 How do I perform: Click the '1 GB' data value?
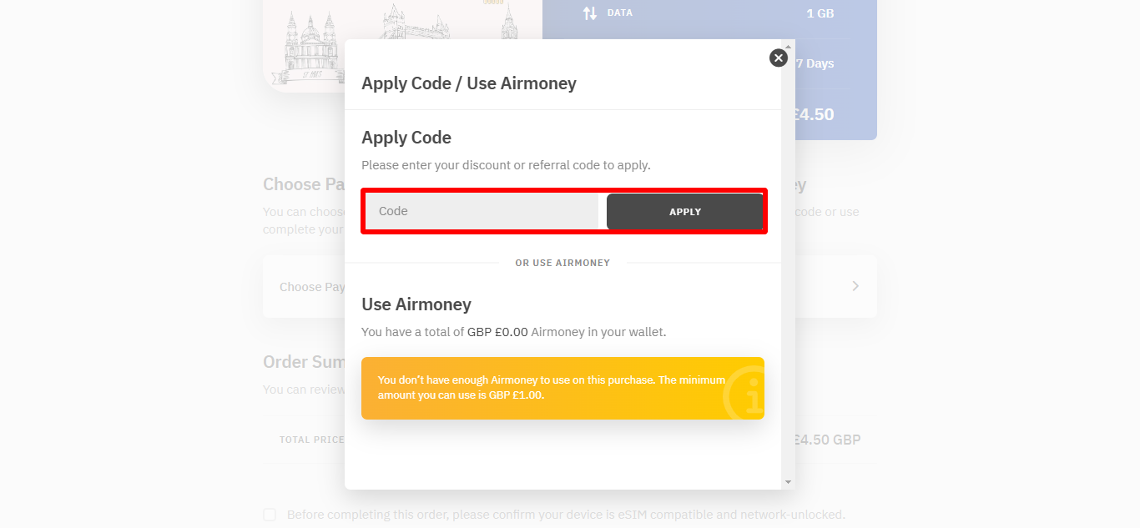pos(820,13)
